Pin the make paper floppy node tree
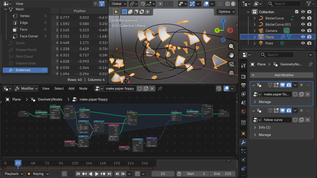The image size is (317, 178). (159, 88)
